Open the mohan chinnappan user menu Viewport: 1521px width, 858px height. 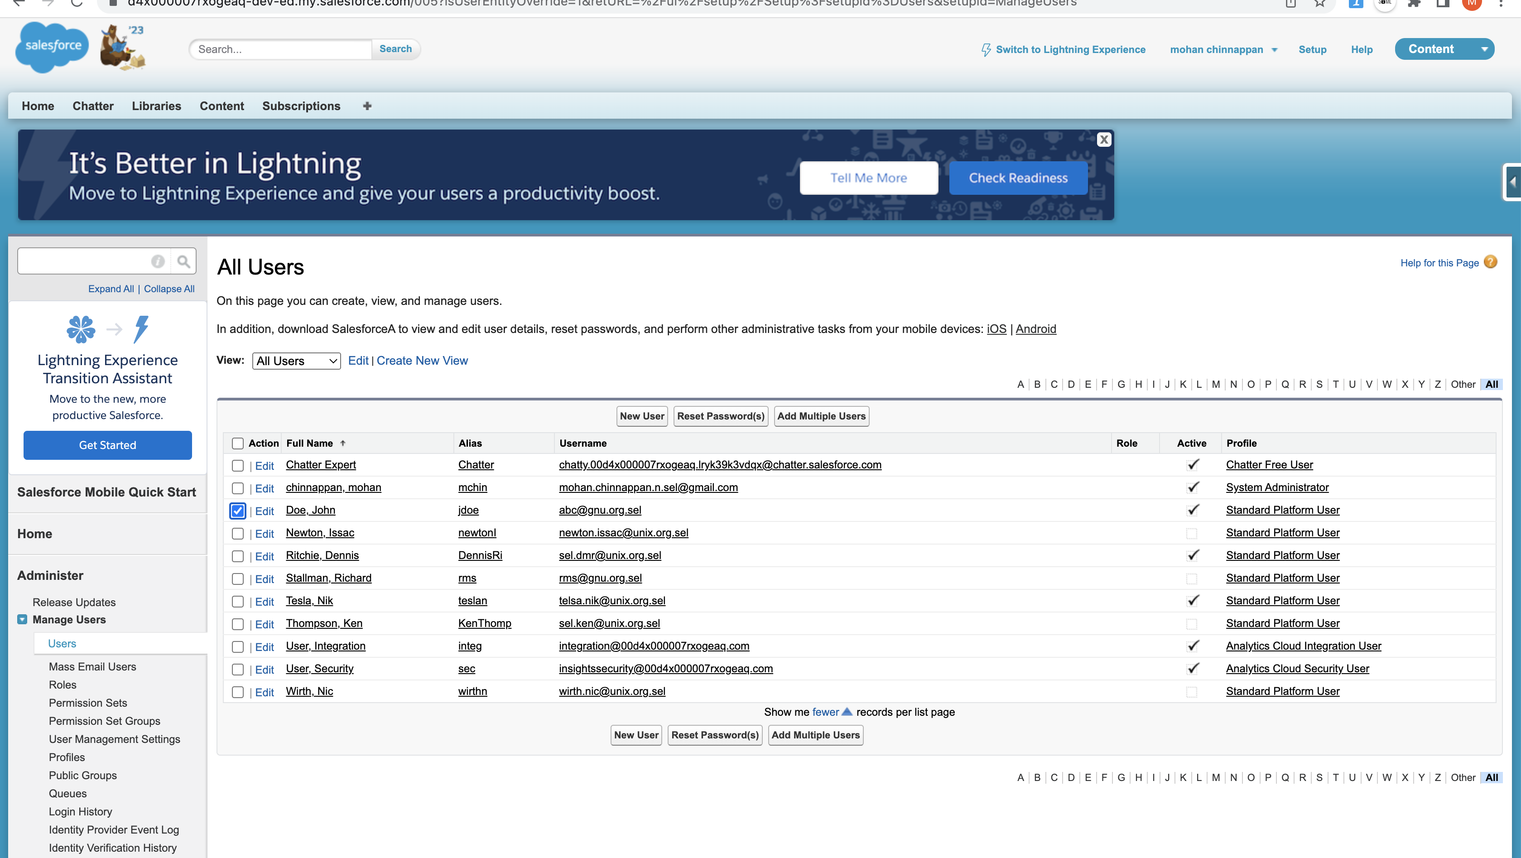click(1223, 49)
